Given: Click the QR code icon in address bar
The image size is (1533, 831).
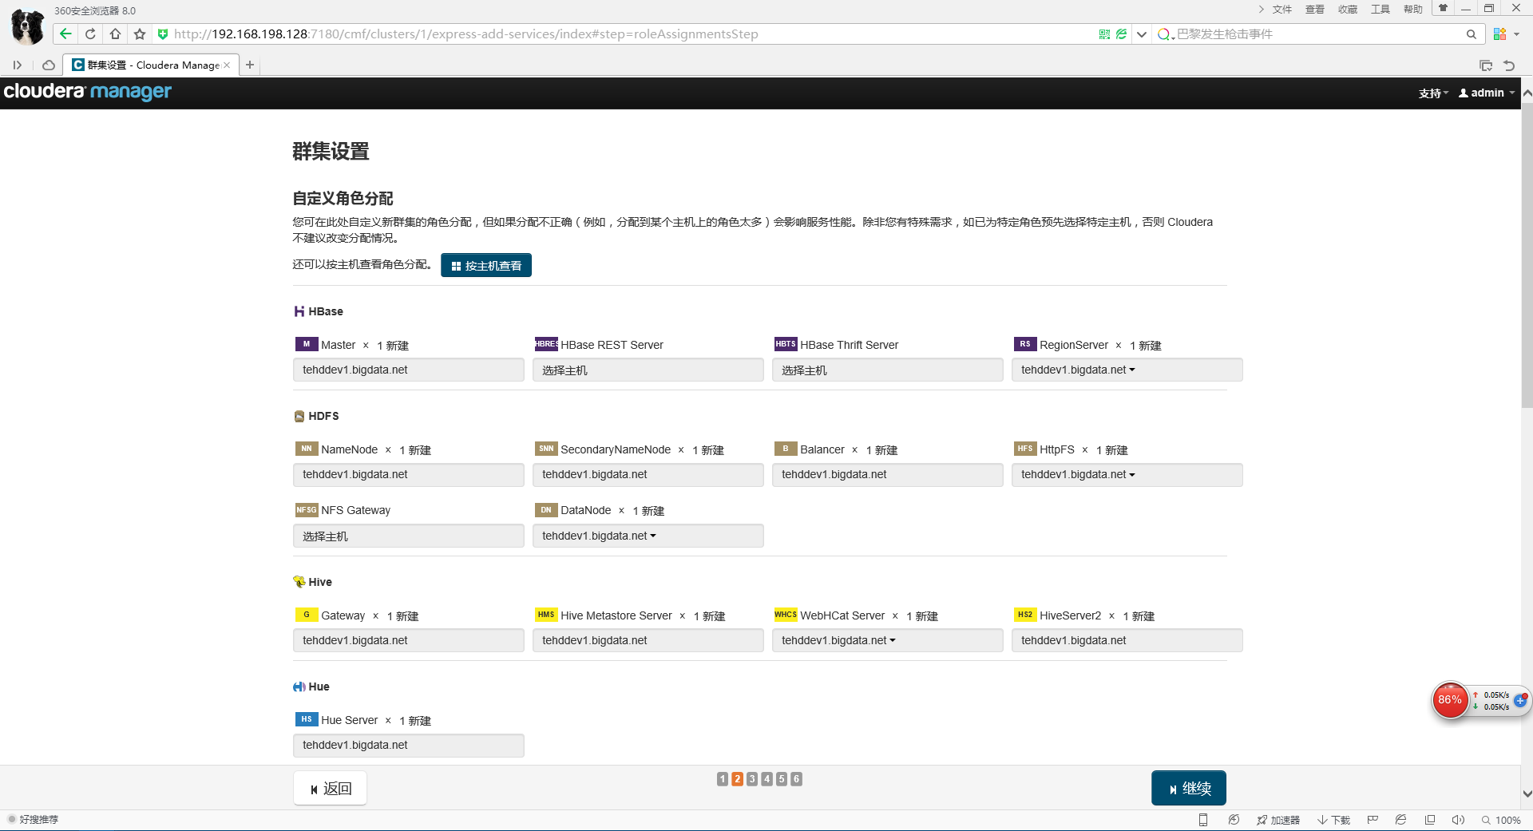Looking at the screenshot, I should tap(1104, 34).
